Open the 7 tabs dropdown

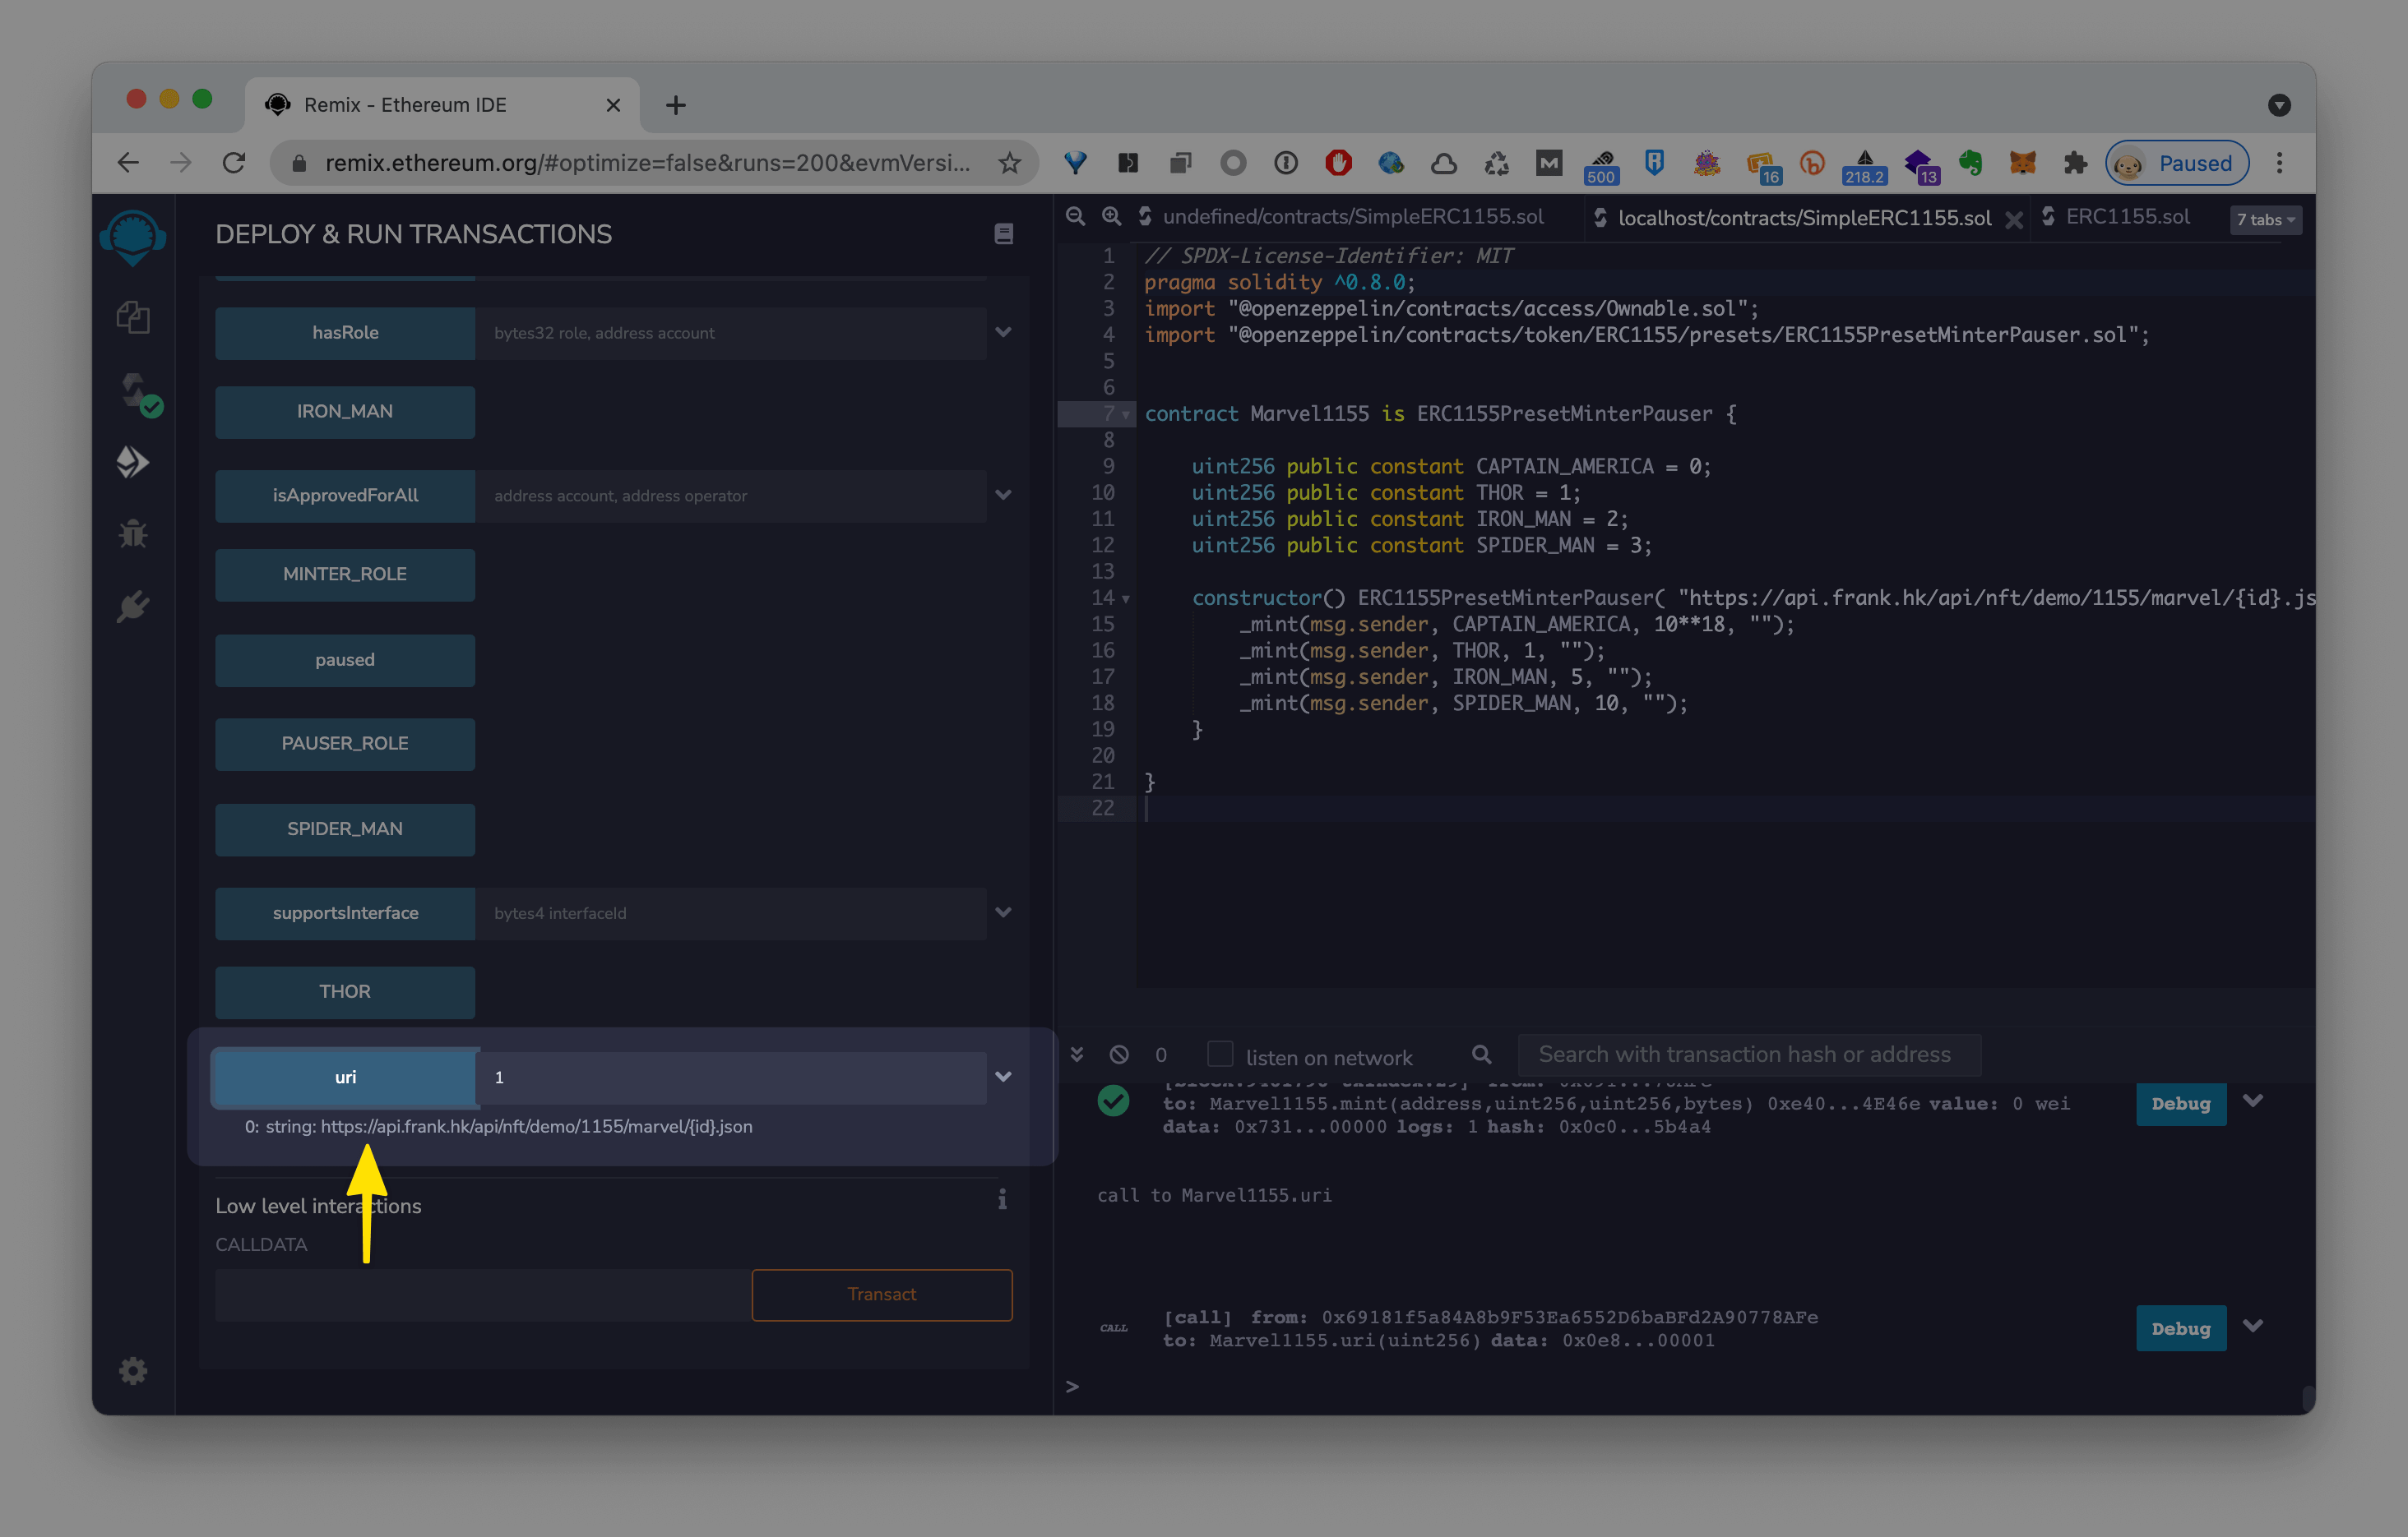click(2265, 219)
